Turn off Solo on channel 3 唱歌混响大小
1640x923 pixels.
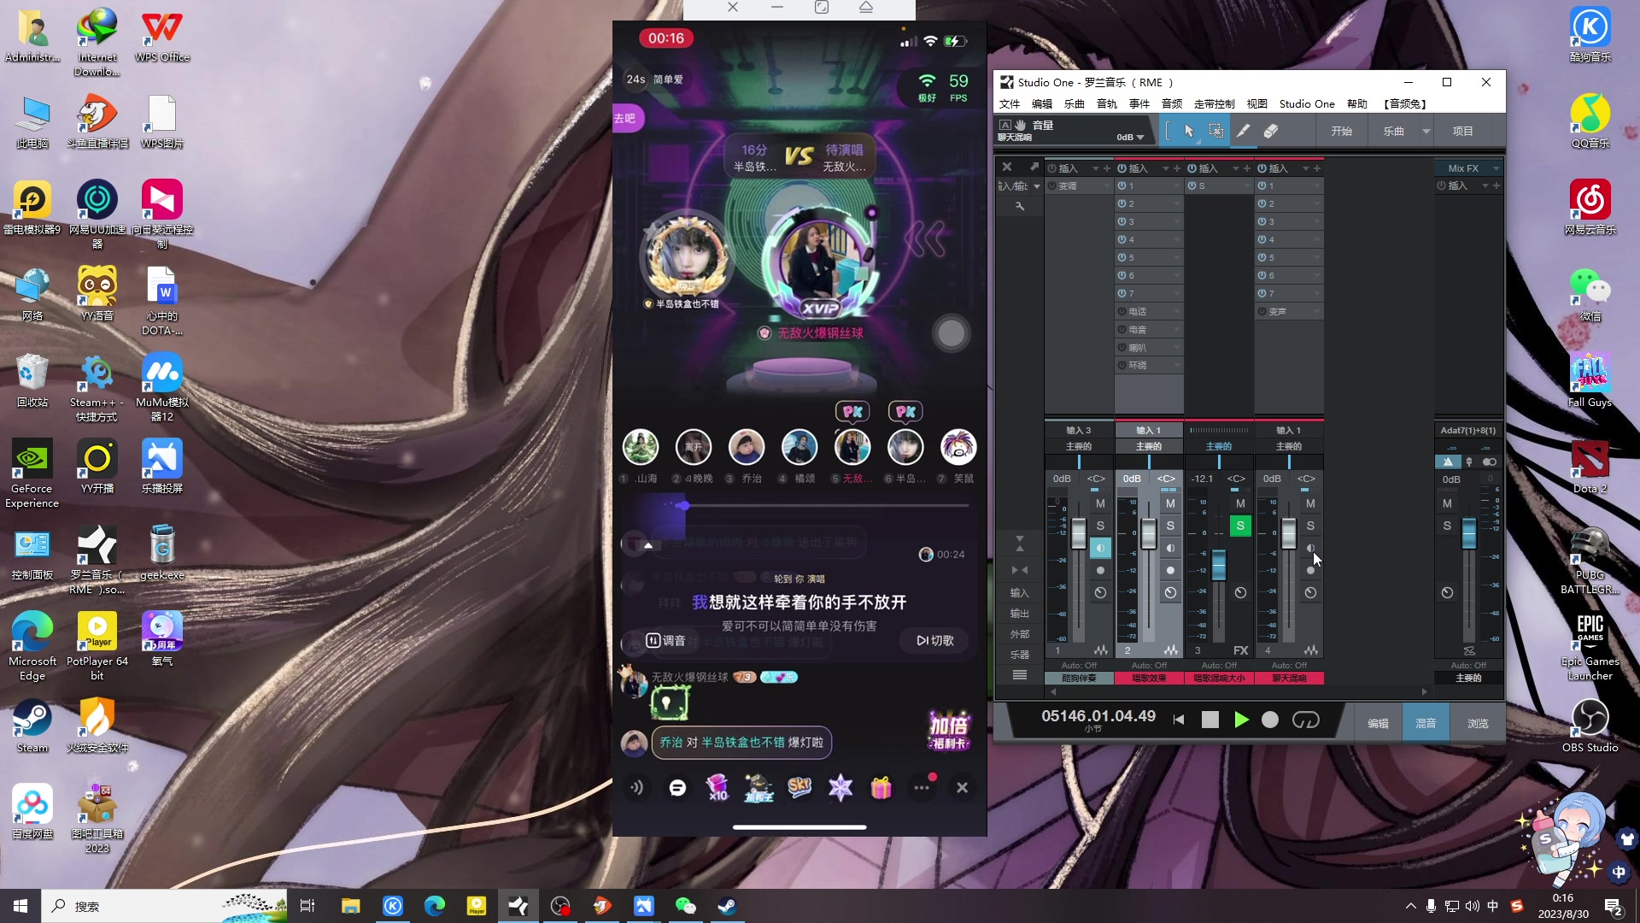pyautogui.click(x=1240, y=526)
